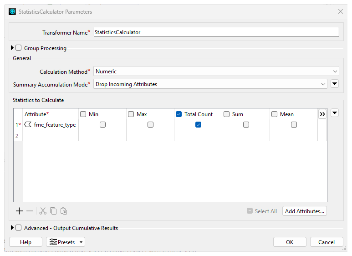352x256 pixels.
Task: Enable the Group Processing checkbox
Action: click(18, 48)
